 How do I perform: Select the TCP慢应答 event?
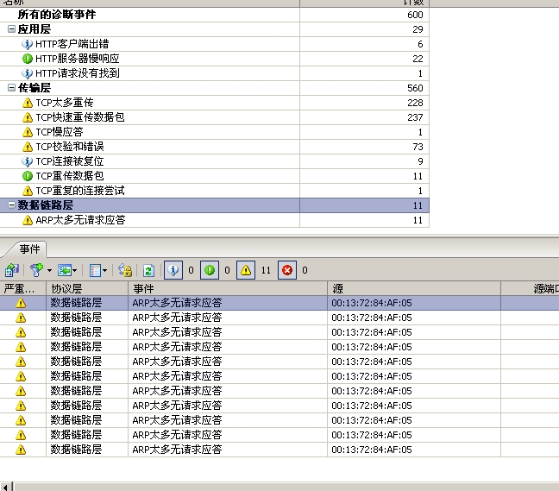click(214, 132)
